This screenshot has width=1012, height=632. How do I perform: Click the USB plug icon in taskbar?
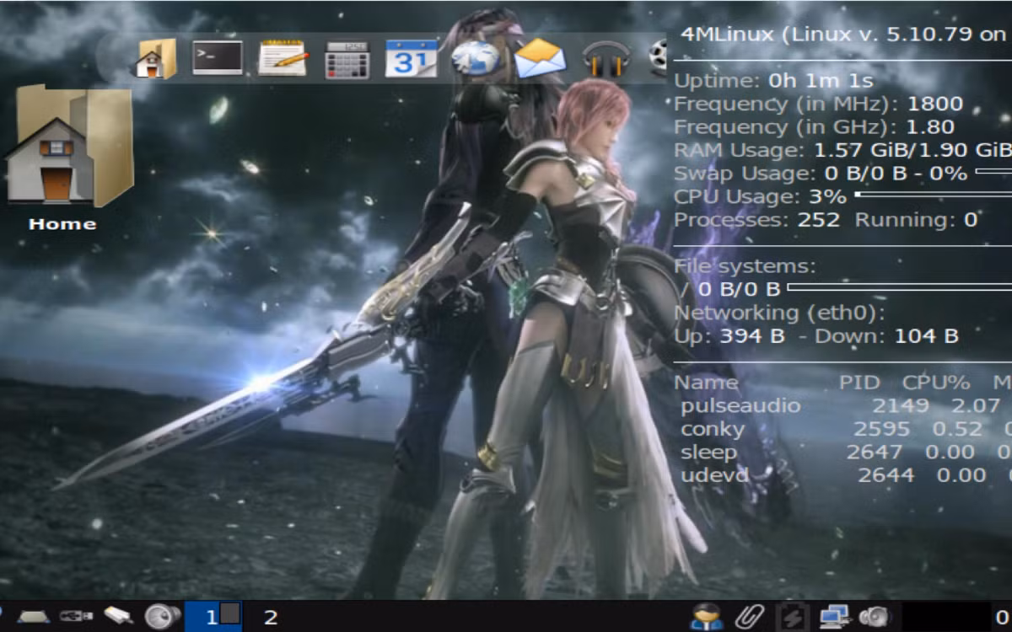[x=76, y=618]
